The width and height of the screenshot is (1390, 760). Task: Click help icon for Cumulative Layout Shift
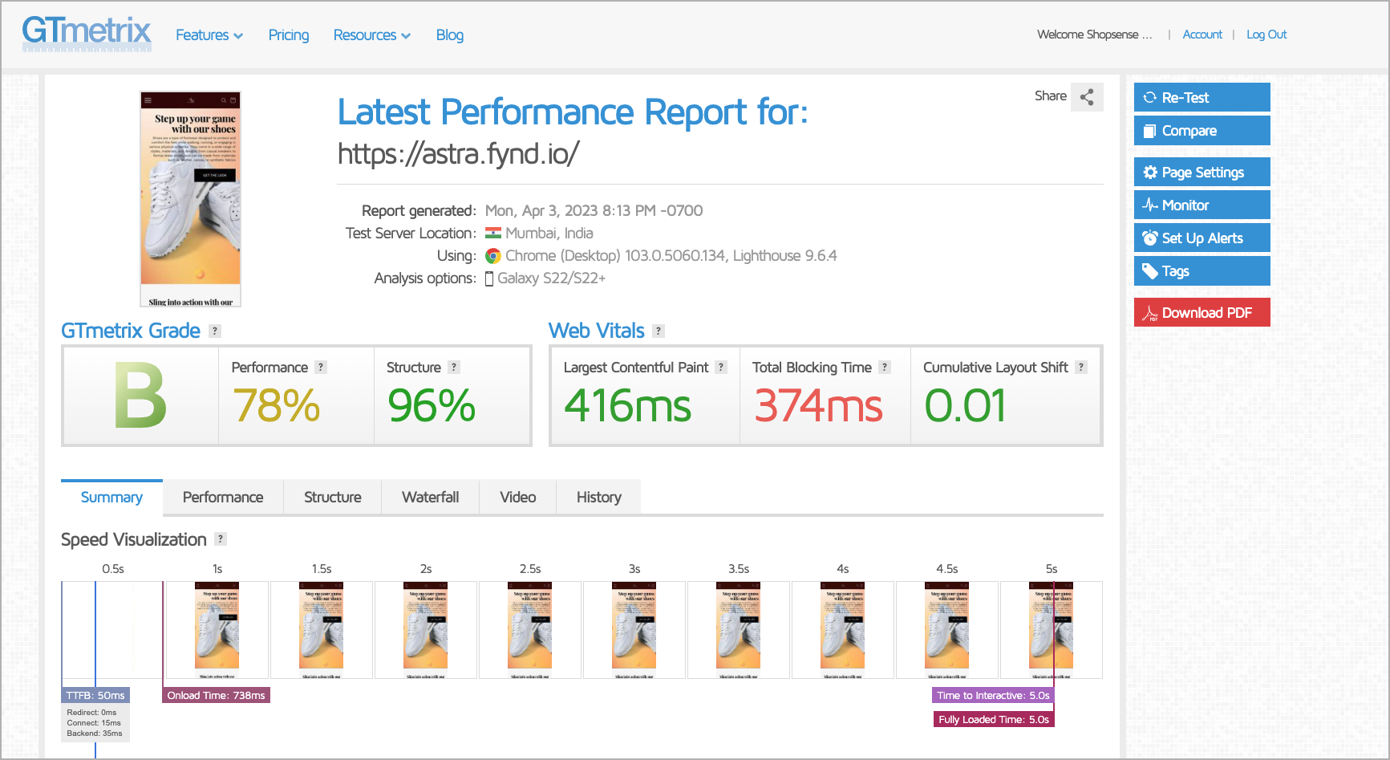tap(1081, 367)
